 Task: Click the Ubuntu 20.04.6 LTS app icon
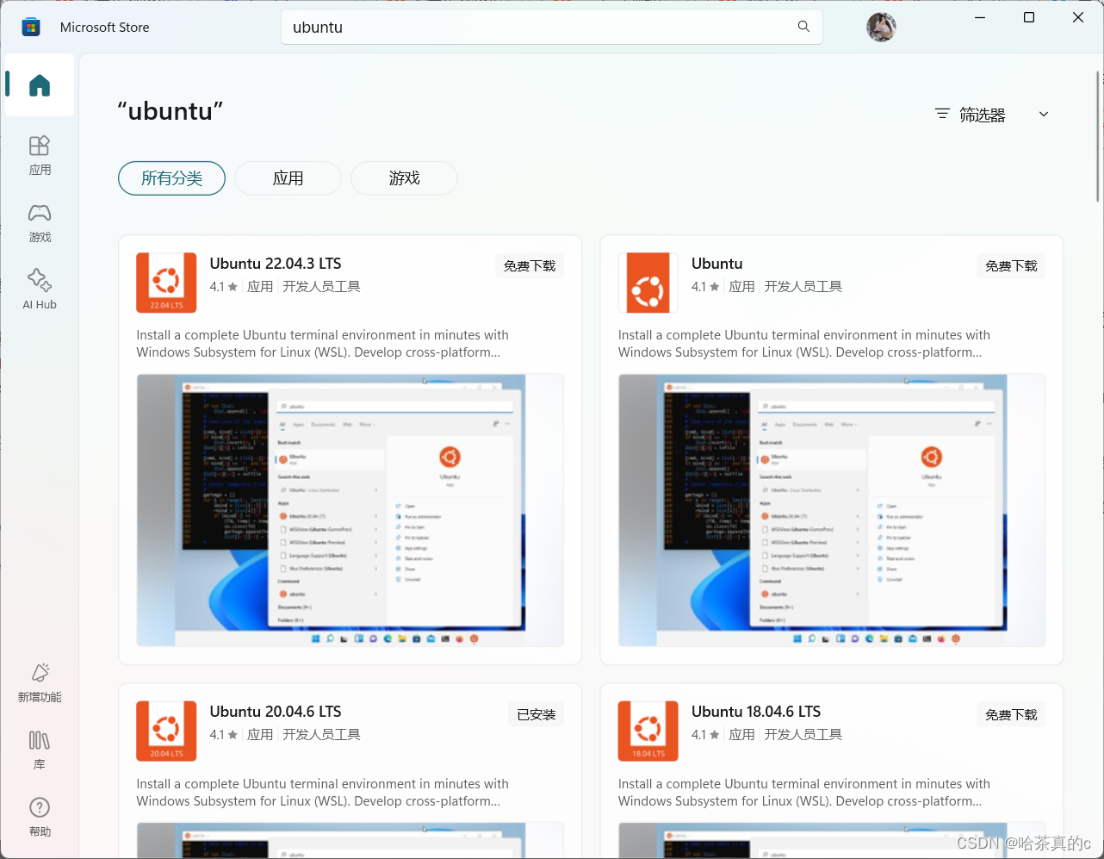point(166,731)
